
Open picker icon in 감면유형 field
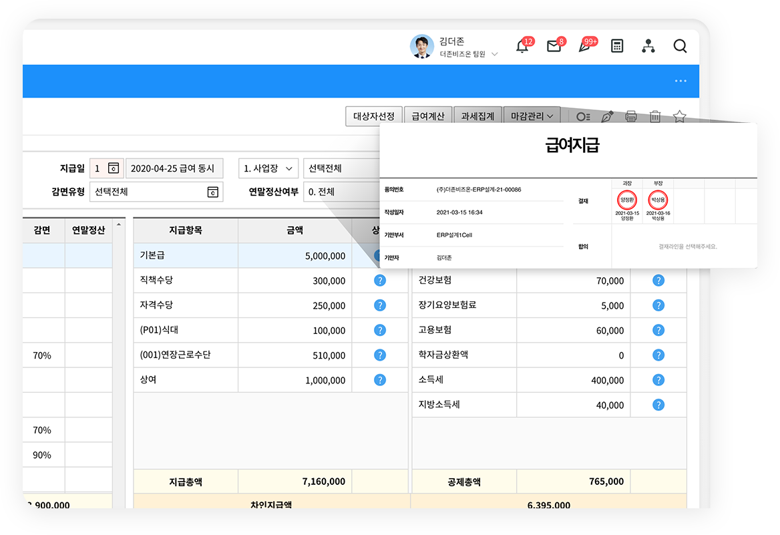[x=213, y=192]
